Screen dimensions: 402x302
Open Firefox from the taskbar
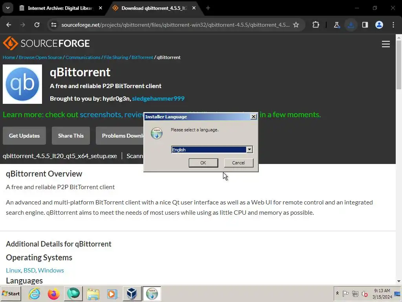tap(53, 293)
